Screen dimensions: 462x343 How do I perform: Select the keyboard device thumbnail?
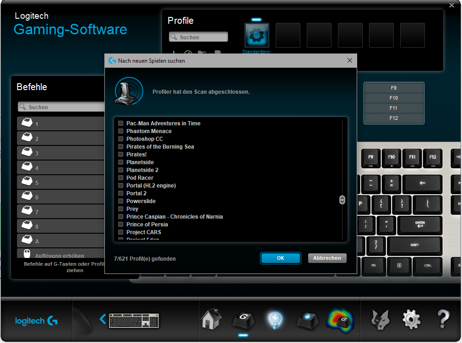click(x=134, y=320)
